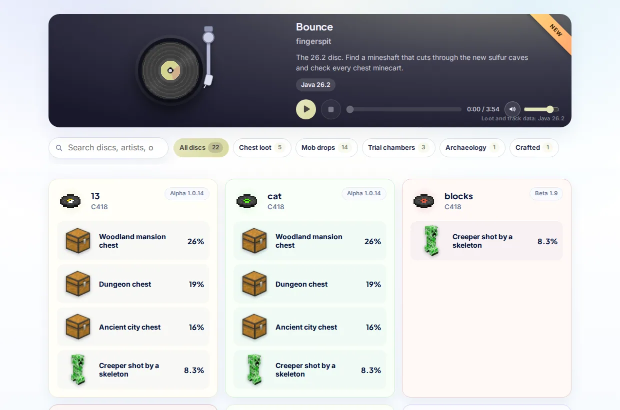Viewport: 620px width, 410px height.
Task: Click the Java 26.2 version badge
Action: (315, 85)
